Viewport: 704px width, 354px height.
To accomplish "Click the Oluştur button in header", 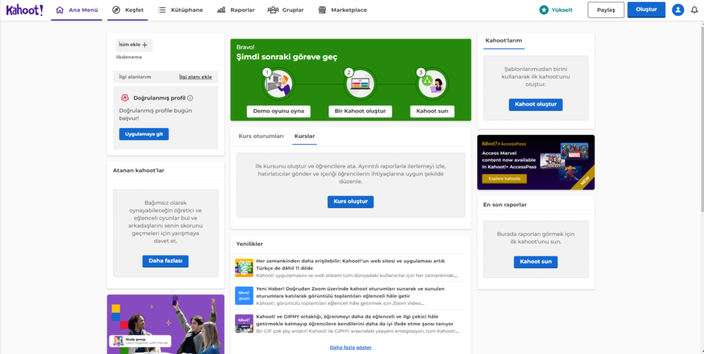I will 646,10.
